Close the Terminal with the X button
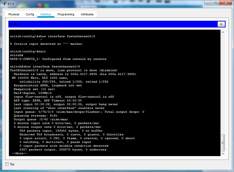Image resolution: width=234 pixels, height=172 pixels. [x=221, y=24]
